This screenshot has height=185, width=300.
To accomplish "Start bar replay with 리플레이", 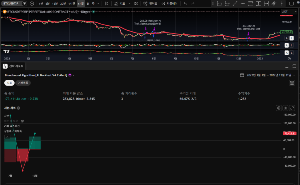I will tap(170, 4).
